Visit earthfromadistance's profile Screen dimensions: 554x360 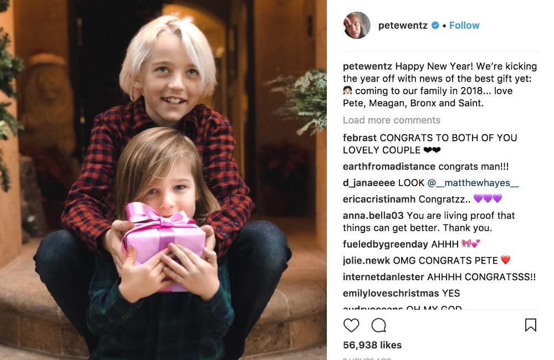click(x=389, y=166)
